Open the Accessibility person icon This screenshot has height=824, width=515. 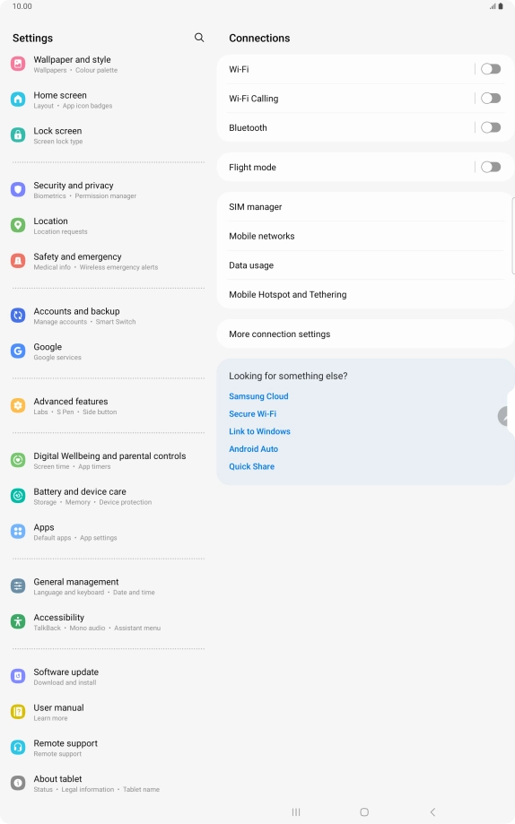(x=18, y=621)
